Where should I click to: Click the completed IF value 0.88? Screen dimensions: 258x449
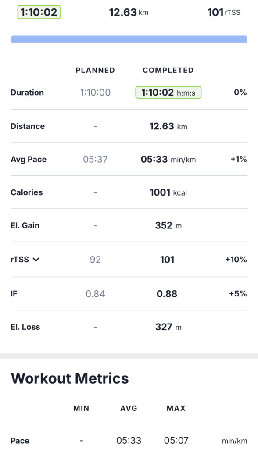pyautogui.click(x=167, y=294)
